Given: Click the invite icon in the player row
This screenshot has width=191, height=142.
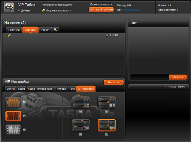Looking at the screenshot, I should point(9,35).
